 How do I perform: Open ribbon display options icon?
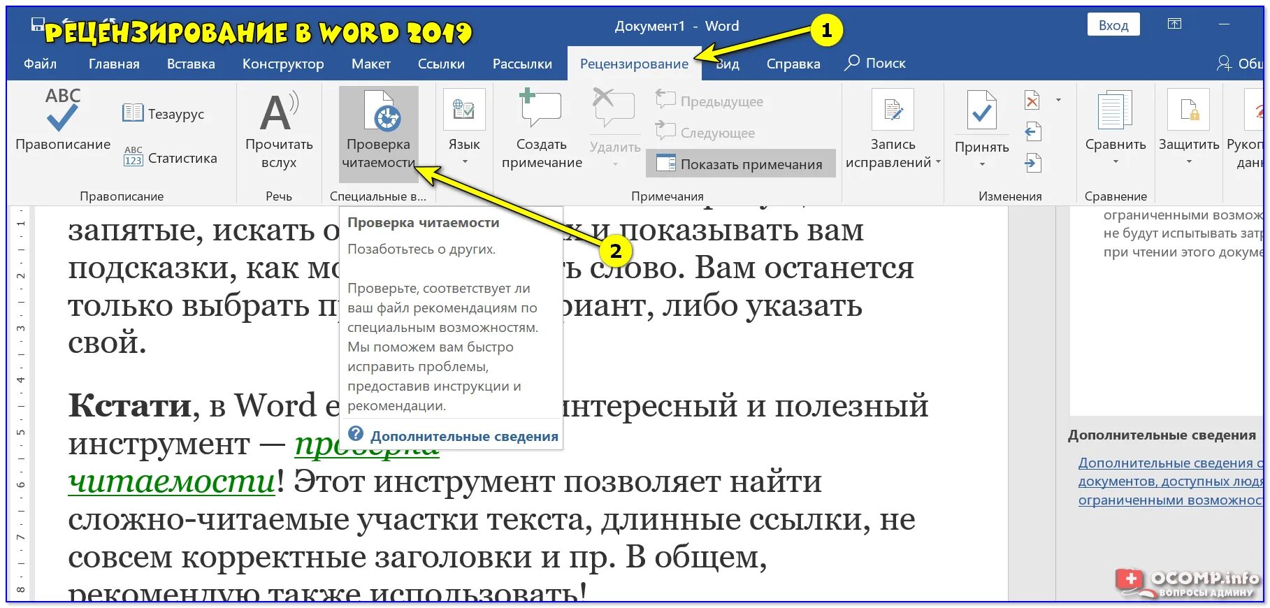(1174, 24)
